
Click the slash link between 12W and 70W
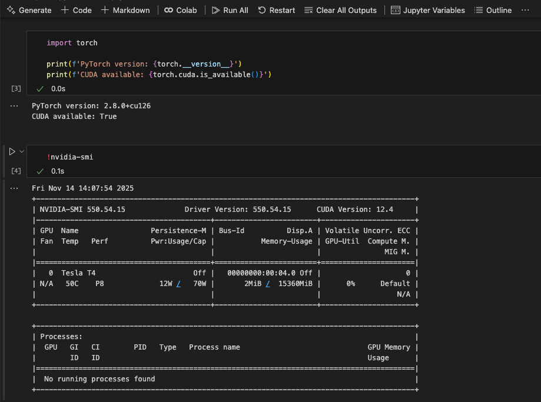pos(178,284)
